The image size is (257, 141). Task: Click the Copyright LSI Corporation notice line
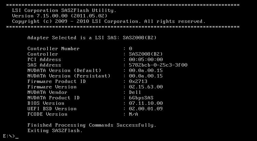pyautogui.click(x=109, y=22)
